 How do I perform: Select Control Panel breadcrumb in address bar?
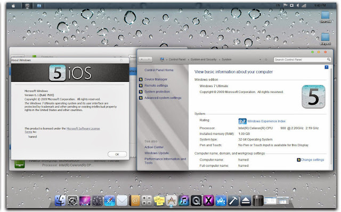177,60
